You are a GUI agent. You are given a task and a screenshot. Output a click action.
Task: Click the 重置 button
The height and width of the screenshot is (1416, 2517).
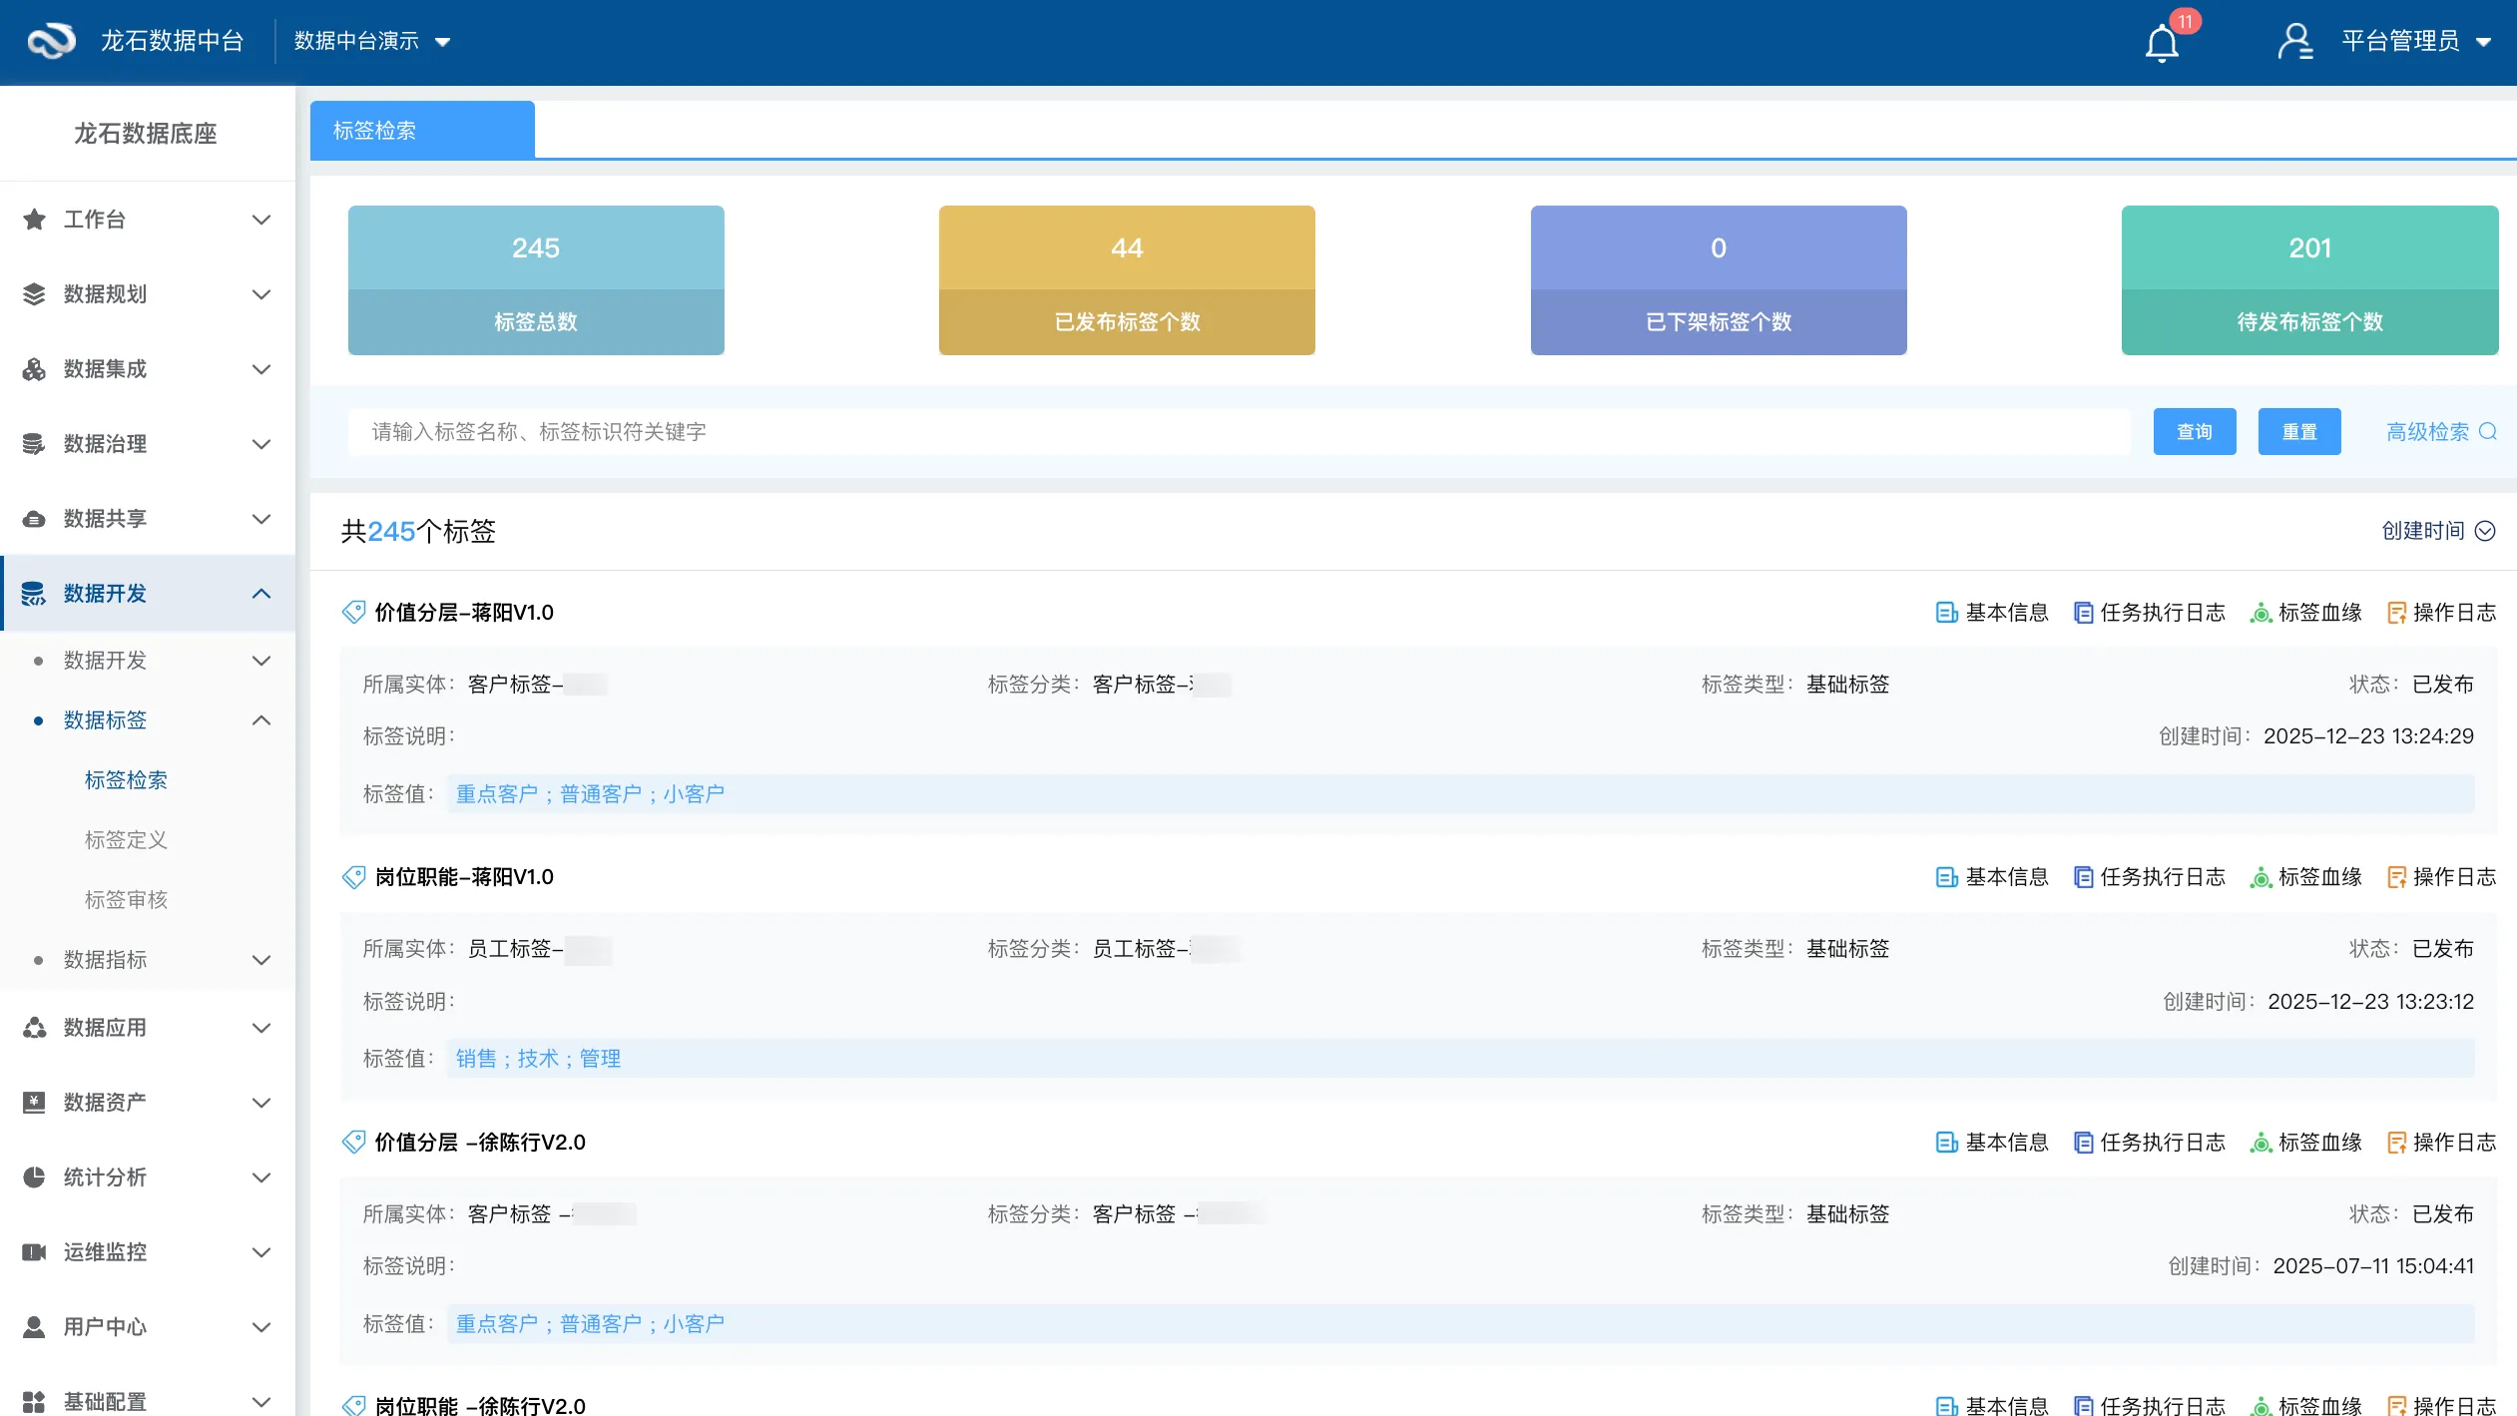click(x=2298, y=432)
